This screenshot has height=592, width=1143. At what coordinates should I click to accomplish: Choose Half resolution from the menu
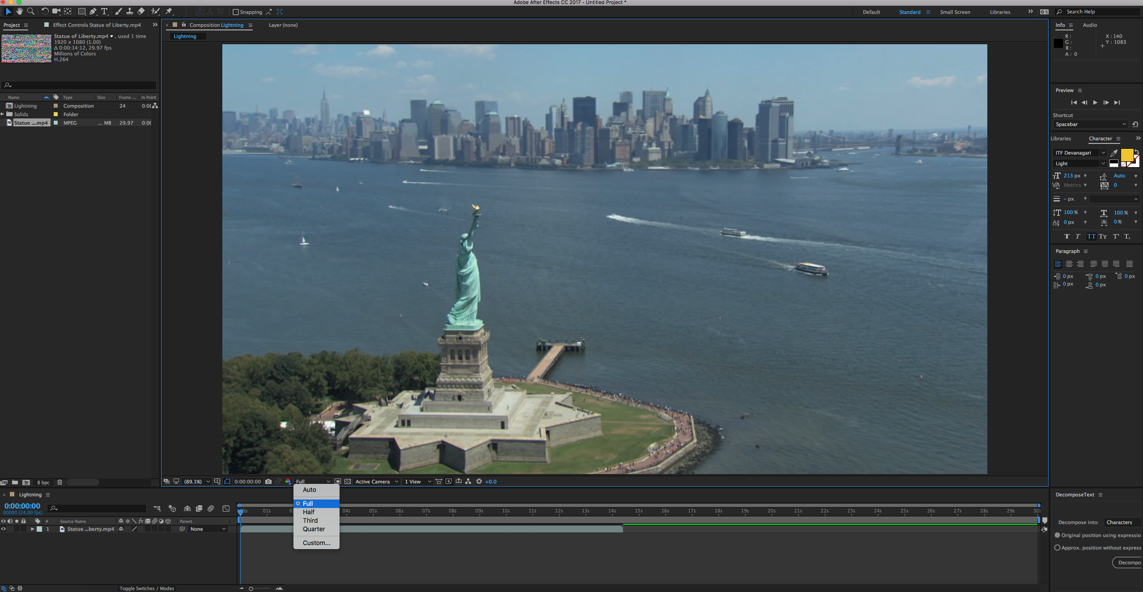(x=316, y=512)
